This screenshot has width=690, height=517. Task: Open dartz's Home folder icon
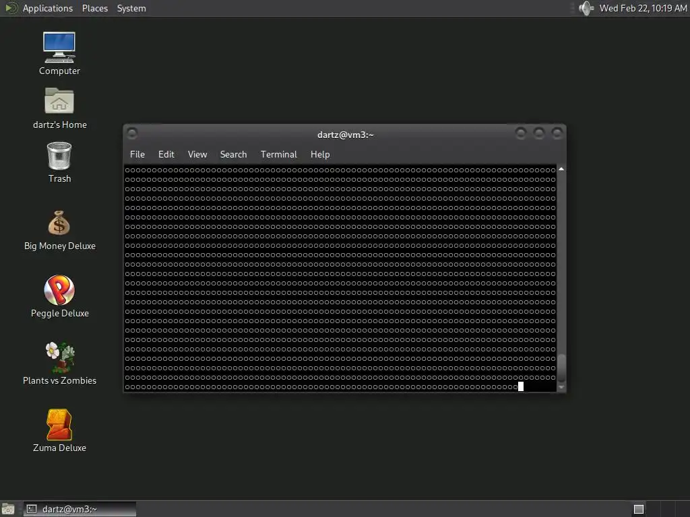(x=59, y=101)
